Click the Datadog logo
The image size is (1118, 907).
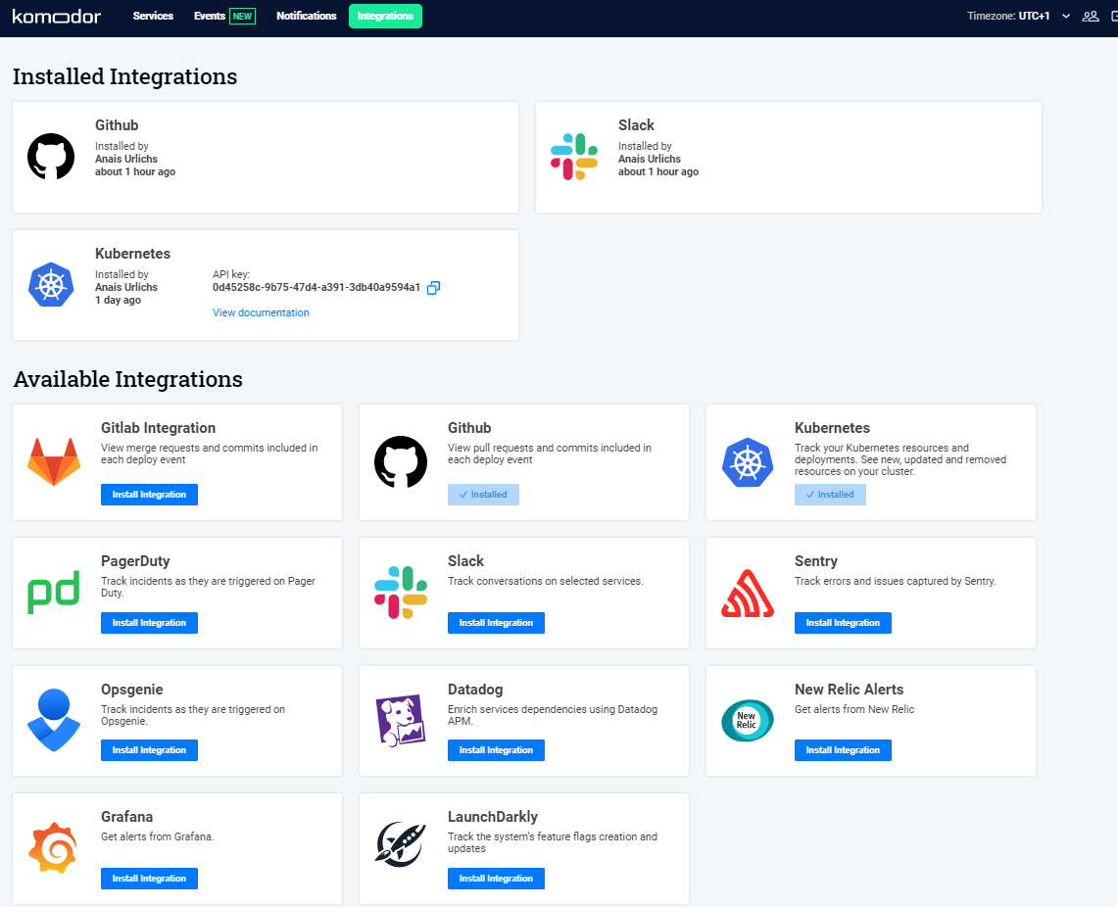(401, 720)
